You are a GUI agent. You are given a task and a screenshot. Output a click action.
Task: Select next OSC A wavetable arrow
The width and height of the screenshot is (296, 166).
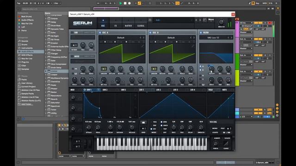(x=143, y=38)
